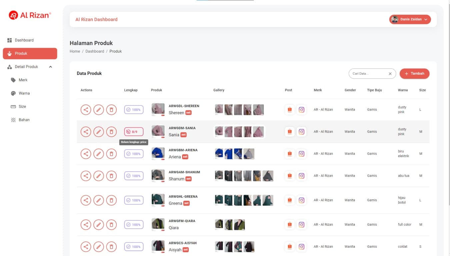The width and height of the screenshot is (450, 256).
Task: Edit the Shereen product row
Action: click(x=99, y=110)
